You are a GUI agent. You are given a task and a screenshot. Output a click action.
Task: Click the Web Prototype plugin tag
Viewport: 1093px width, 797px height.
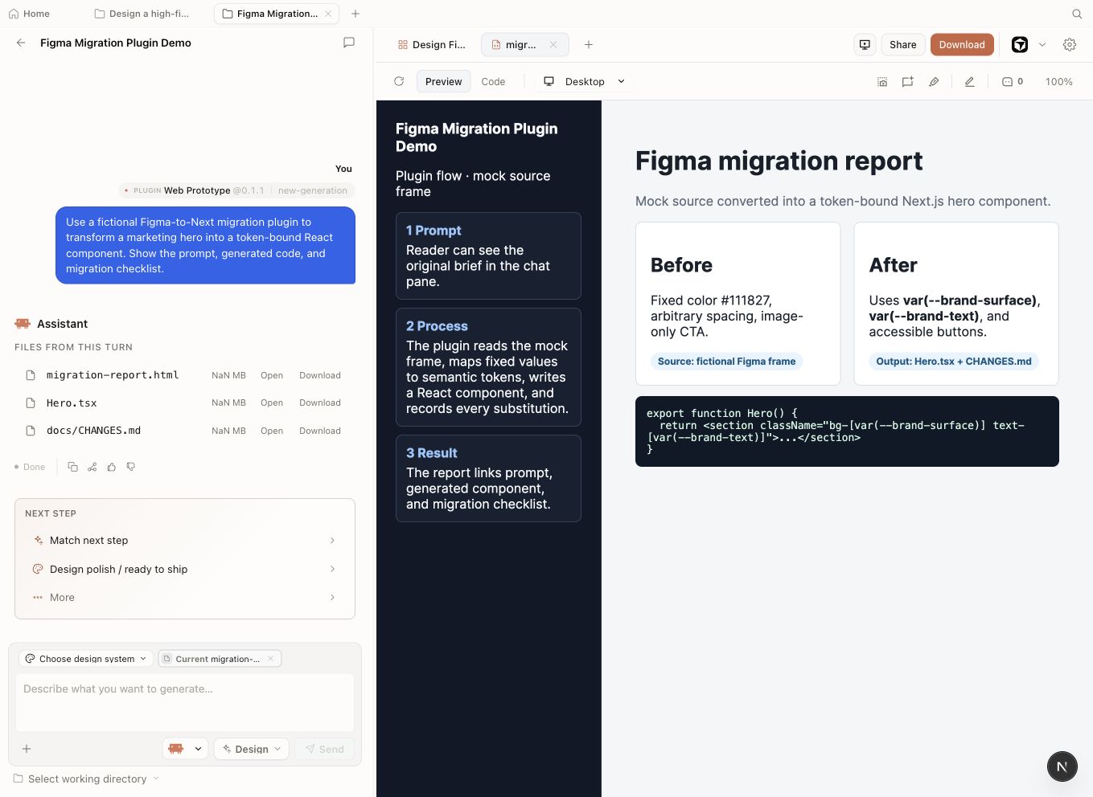237,190
